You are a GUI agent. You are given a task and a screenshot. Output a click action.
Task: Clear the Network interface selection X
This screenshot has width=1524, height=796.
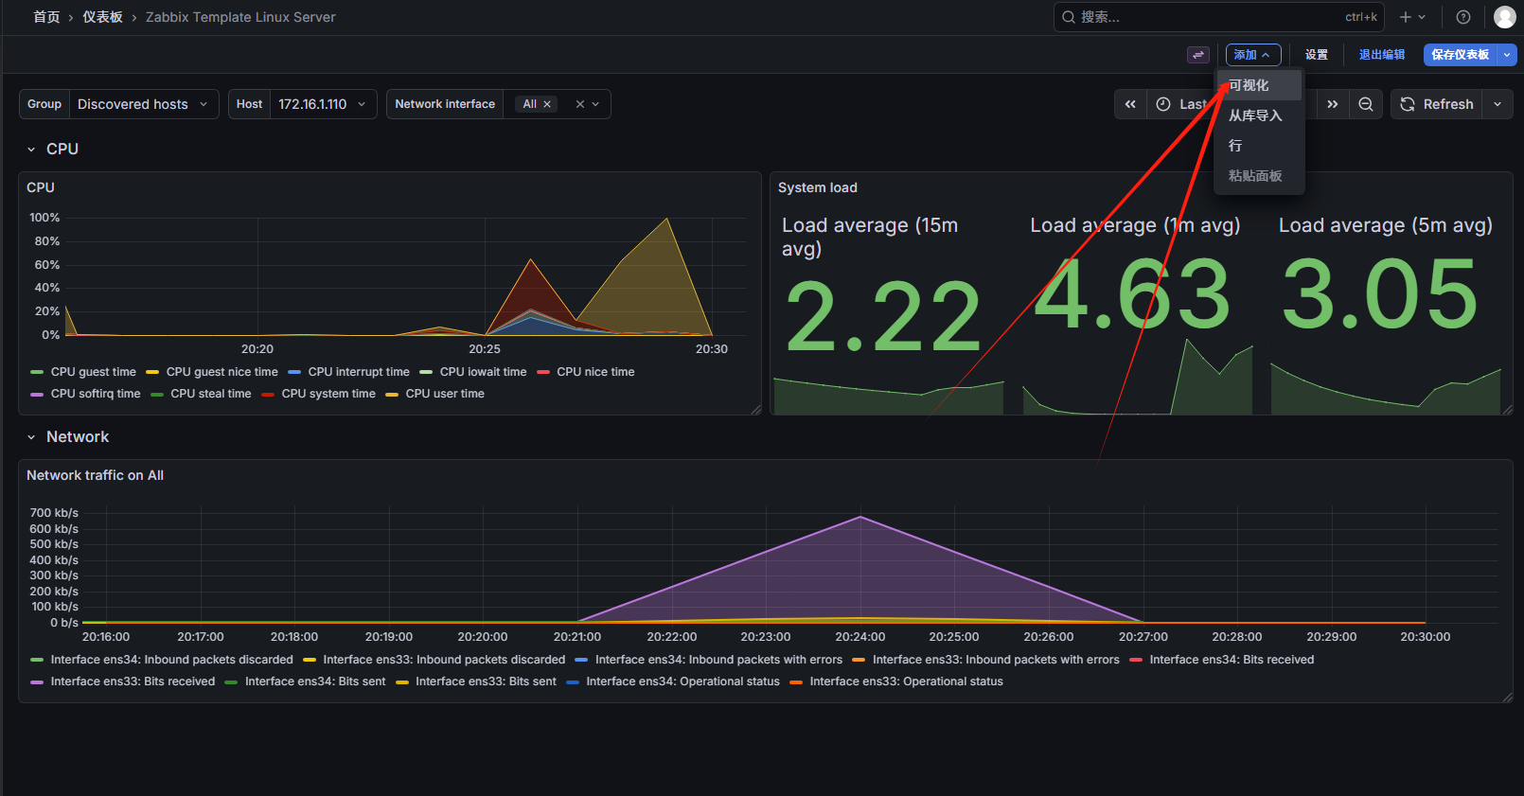[580, 104]
